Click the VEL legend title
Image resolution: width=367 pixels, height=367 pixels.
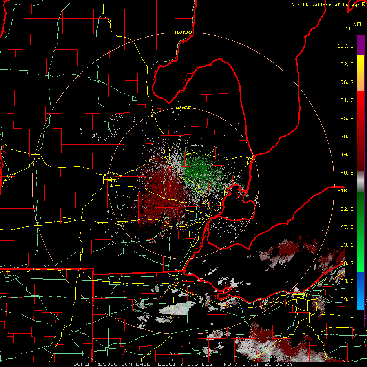pos(358,24)
